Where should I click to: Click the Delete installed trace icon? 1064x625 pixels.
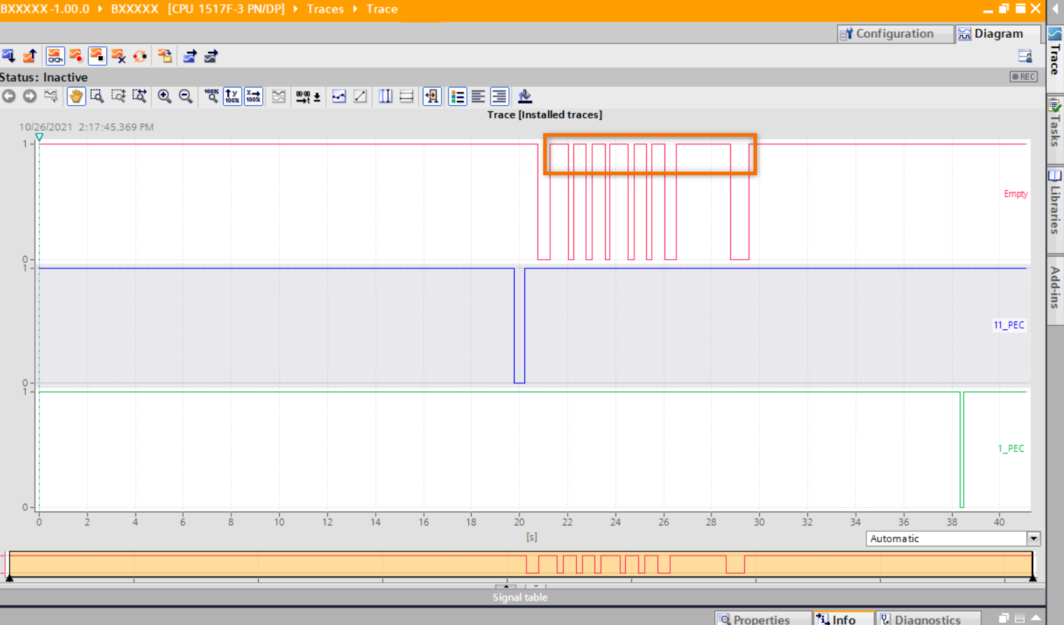pos(118,56)
